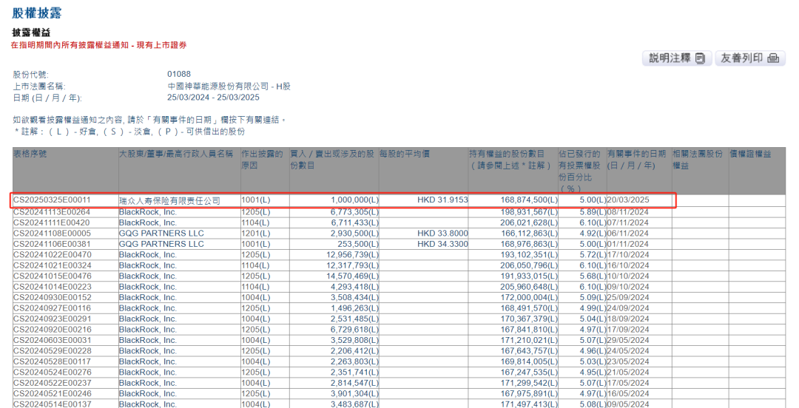Click shares held value 198,931,567(L)
Viewport: 799px width, 408px height.
coord(530,212)
